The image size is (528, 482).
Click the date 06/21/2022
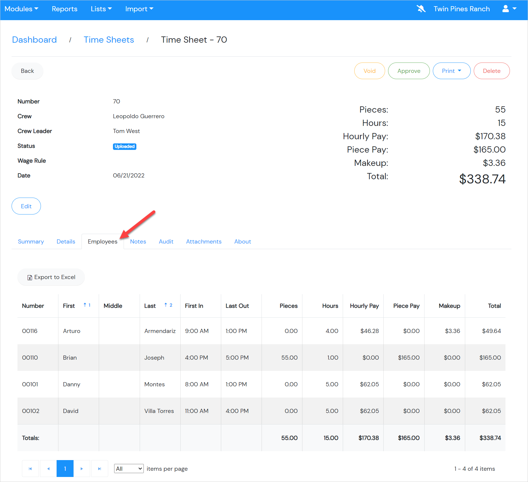point(129,175)
